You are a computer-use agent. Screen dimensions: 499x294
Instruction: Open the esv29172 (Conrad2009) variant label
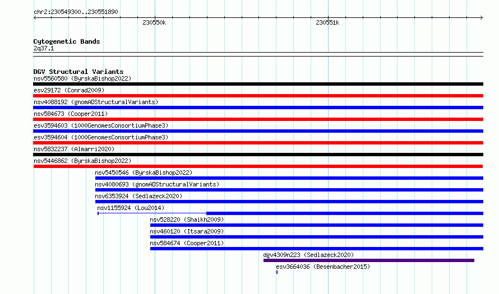click(x=69, y=90)
